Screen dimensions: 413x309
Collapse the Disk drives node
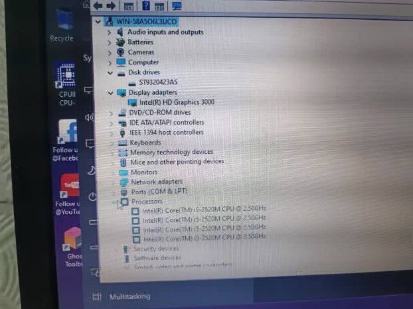[110, 73]
